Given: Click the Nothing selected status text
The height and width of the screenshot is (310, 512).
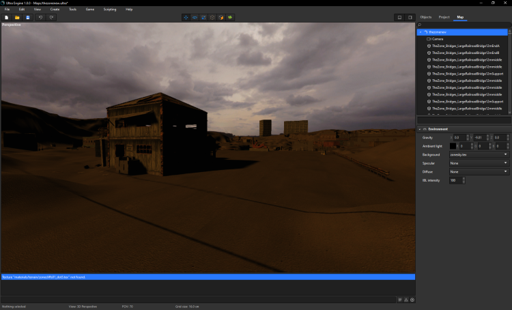Looking at the screenshot, I should point(14,307).
